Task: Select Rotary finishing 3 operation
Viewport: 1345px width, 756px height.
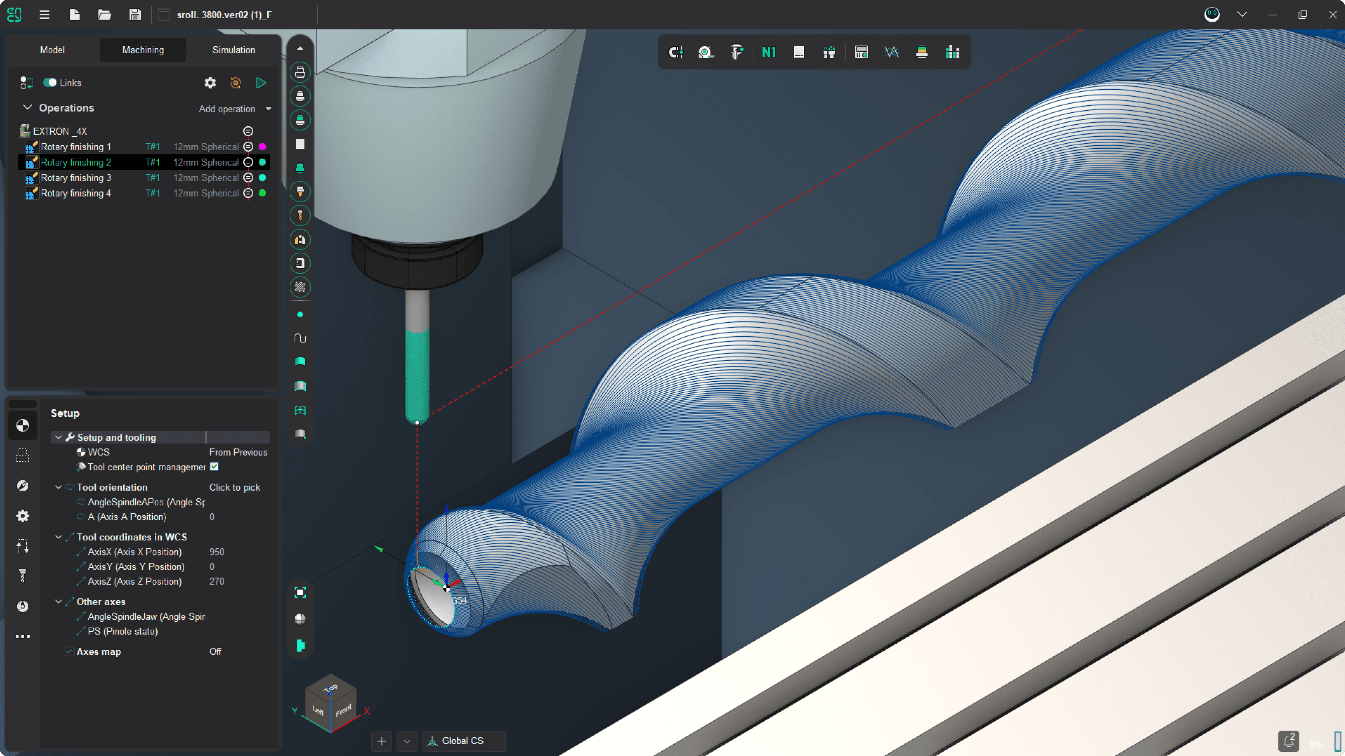Action: tap(76, 178)
